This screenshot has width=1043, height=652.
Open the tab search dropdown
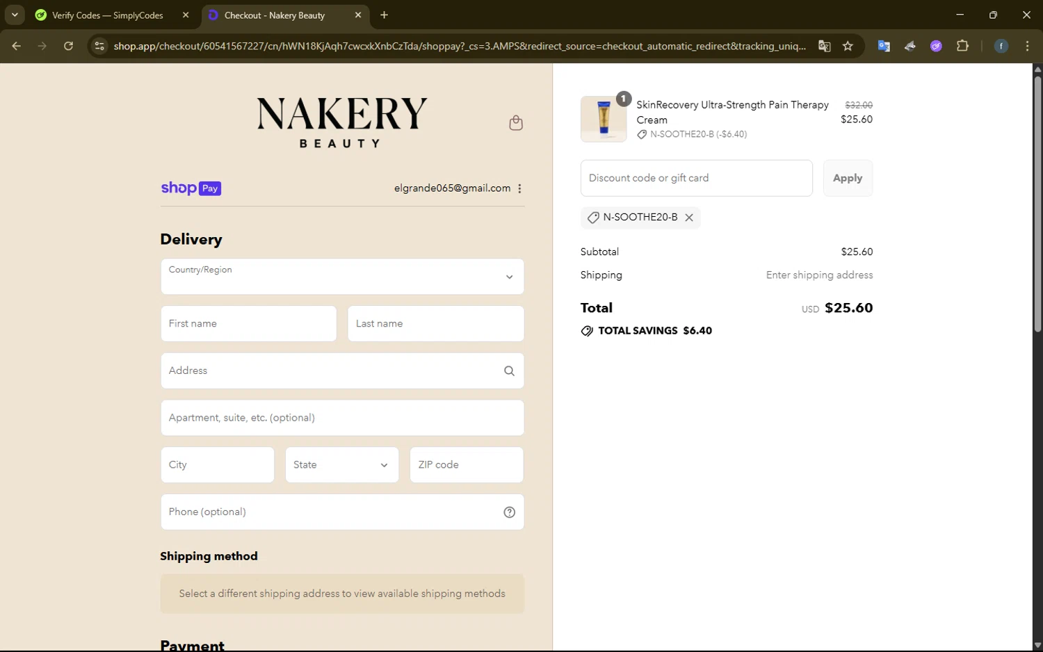coord(15,15)
